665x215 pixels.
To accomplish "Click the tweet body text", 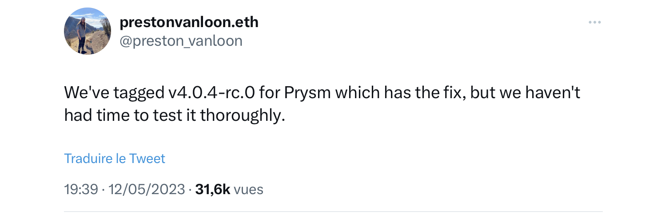I will [322, 104].
